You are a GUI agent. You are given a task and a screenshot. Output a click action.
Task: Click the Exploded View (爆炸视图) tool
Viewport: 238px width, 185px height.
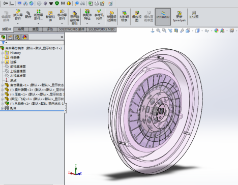(x=137, y=16)
